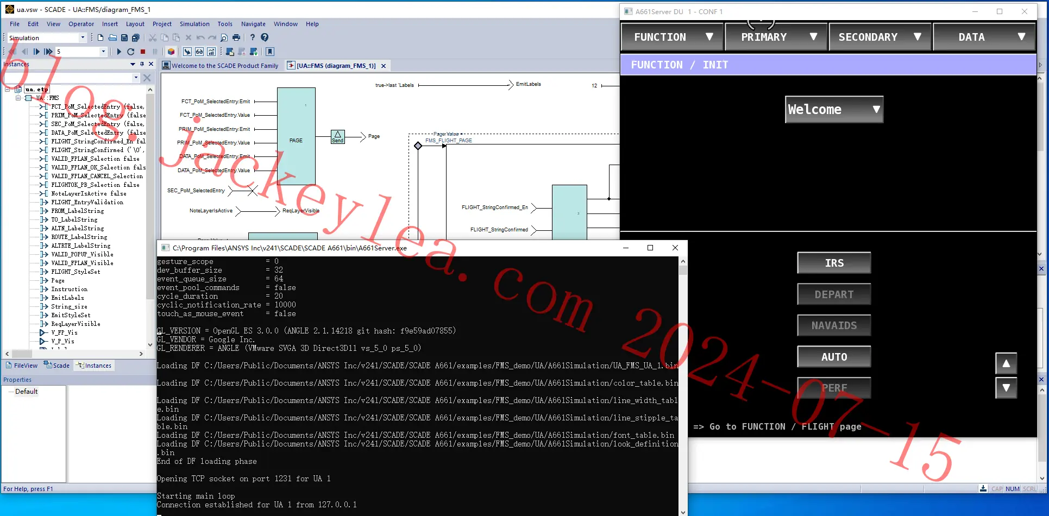This screenshot has height=516, width=1049.
Task: Click the down arrow button in A661Server
Action: coord(1006,388)
